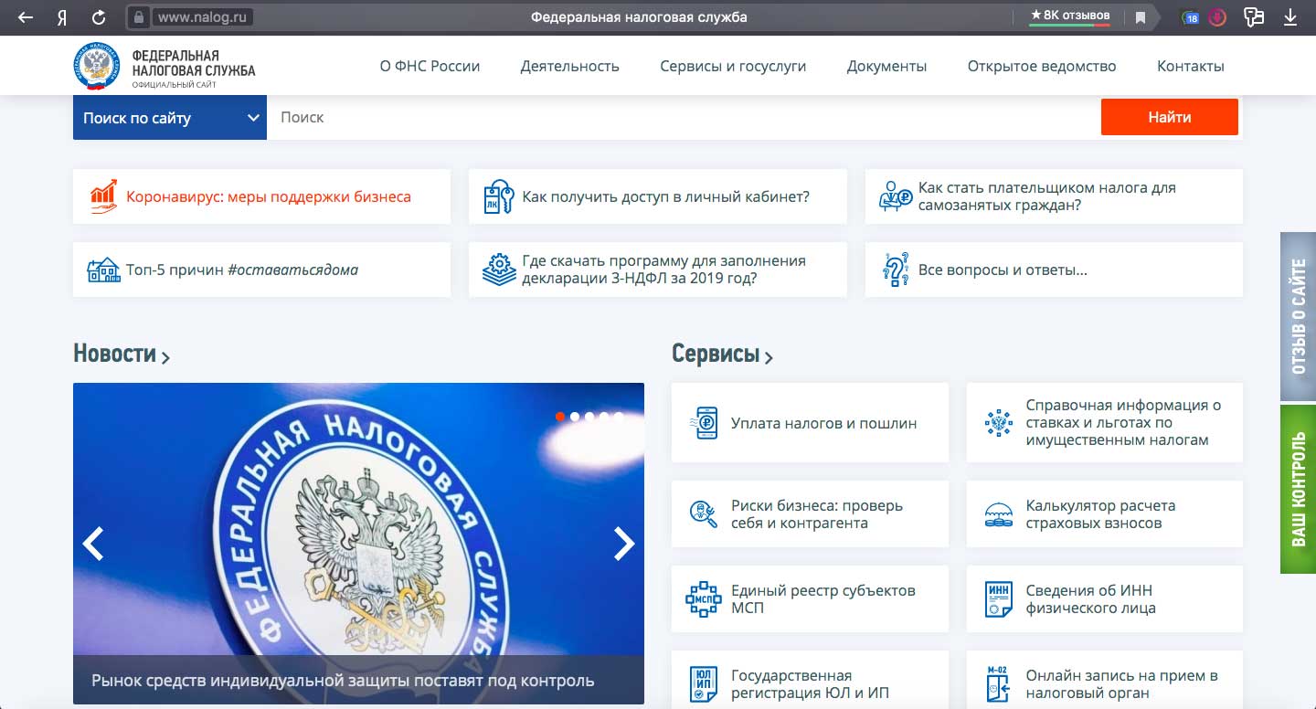Image resolution: width=1316 pixels, height=709 pixels.
Task: Click the orange 'Найти' search button
Action: point(1170,117)
